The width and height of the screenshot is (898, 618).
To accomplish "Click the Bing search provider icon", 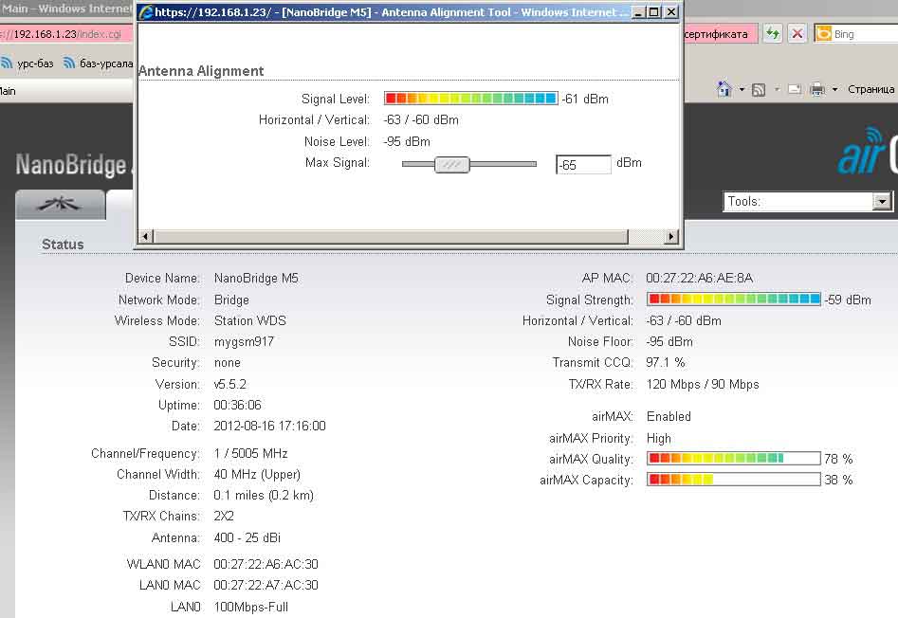I will pyautogui.click(x=823, y=34).
